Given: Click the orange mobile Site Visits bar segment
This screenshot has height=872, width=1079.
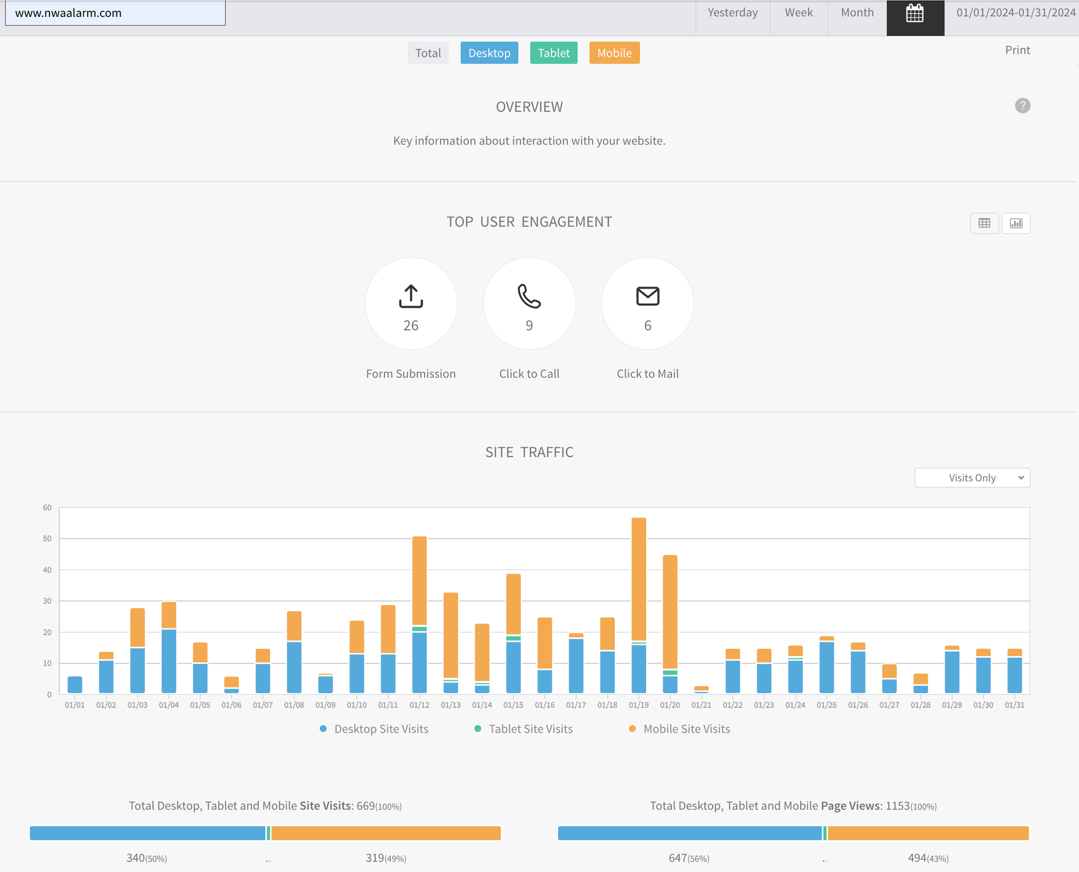Looking at the screenshot, I should click(386, 833).
